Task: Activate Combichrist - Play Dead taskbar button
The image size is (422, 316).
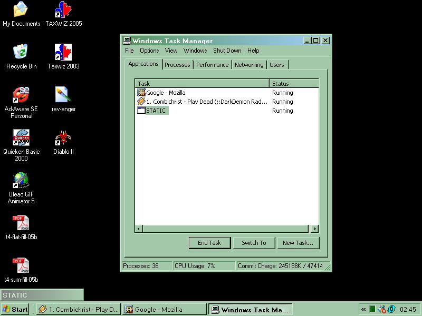Action: tap(79, 310)
